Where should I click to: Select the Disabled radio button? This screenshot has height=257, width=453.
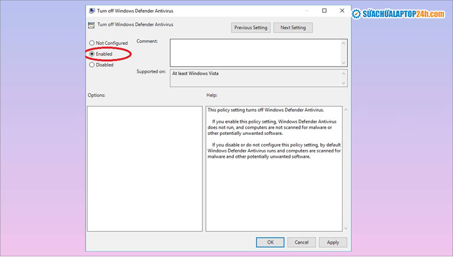click(92, 65)
